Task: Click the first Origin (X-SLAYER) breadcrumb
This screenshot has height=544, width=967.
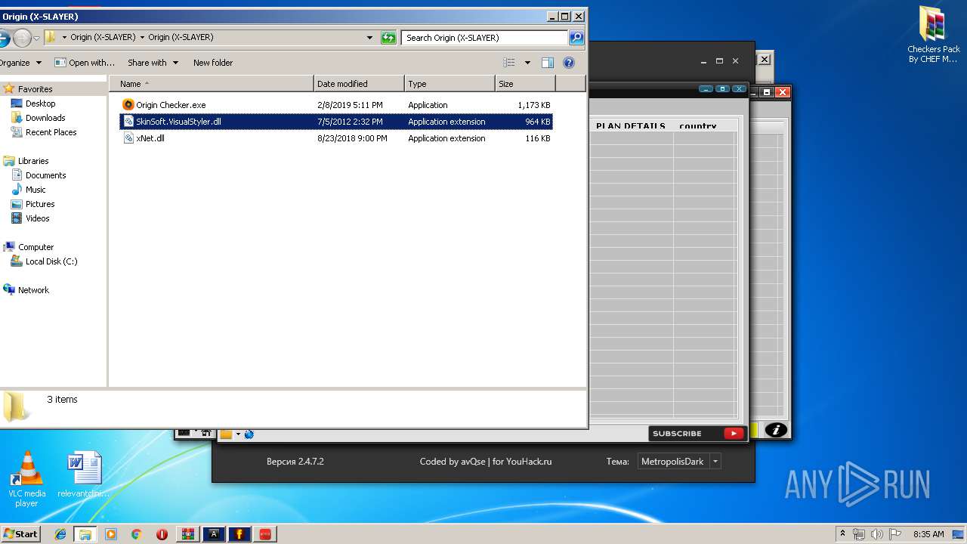Action: click(103, 37)
